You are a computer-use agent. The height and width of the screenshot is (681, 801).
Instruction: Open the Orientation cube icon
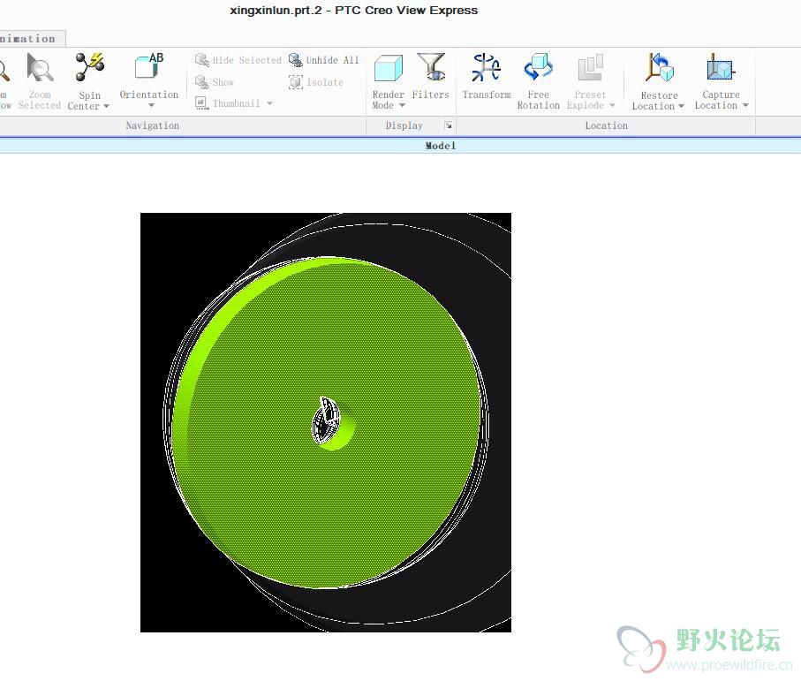click(148, 67)
